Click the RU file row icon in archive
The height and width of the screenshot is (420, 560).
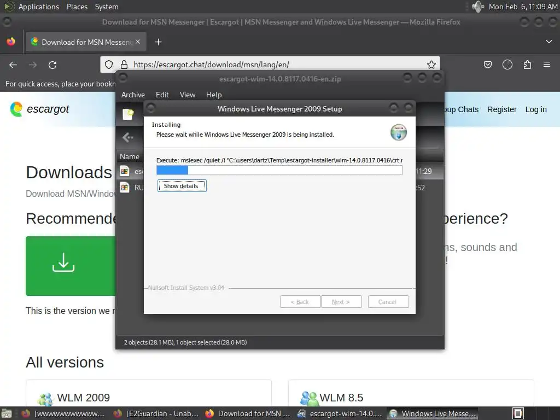[125, 188]
